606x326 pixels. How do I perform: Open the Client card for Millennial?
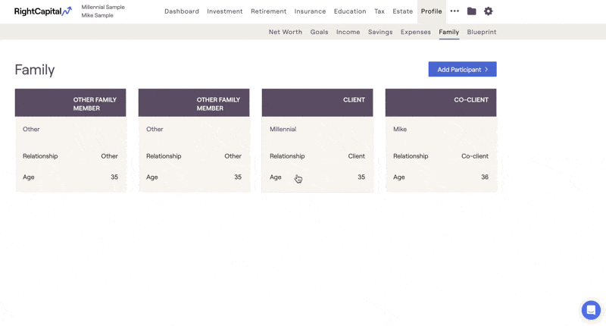[x=317, y=140]
